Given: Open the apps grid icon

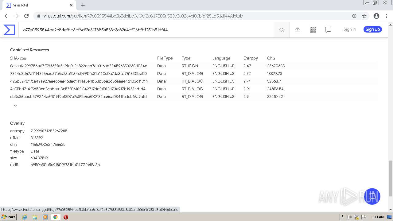Looking at the screenshot, I should click(313, 30).
